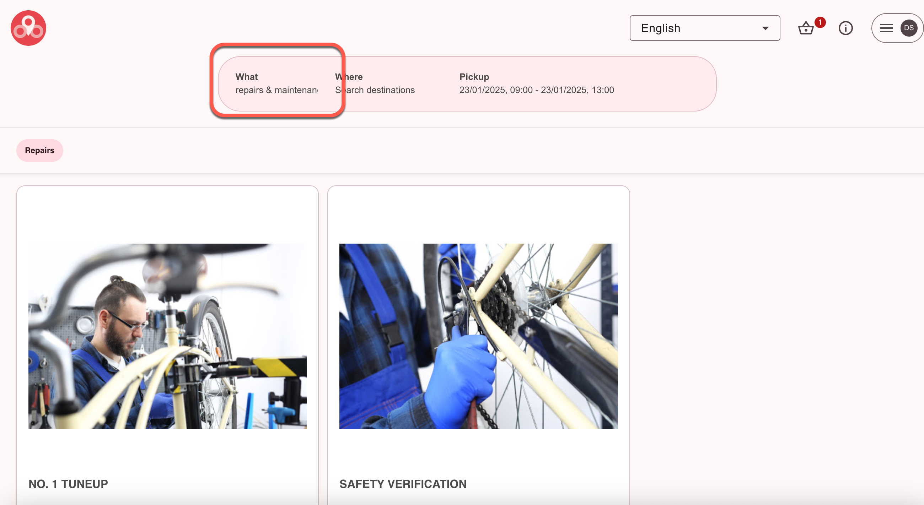The image size is (924, 505).
Task: Open the Pickup date and time field
Action: [x=536, y=89]
